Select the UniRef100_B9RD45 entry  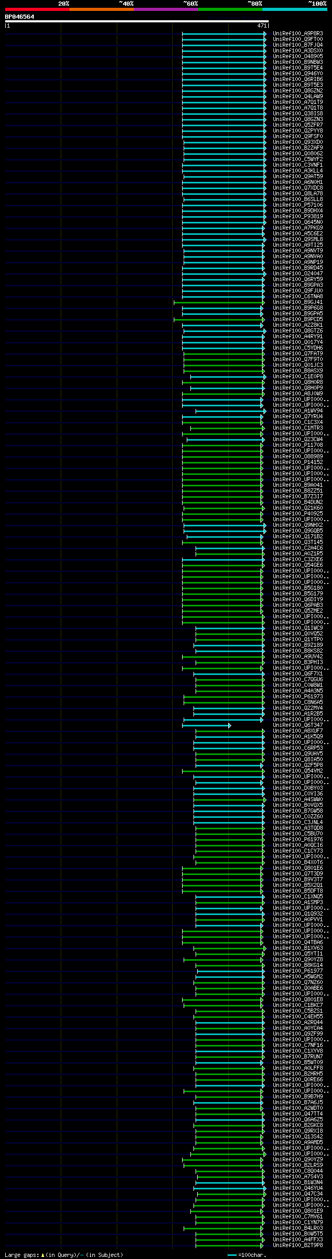coord(298,268)
